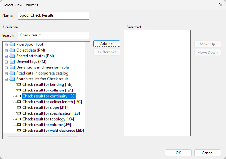Select Check result for weld clearance [.ED]
The image size is (226, 159).
click(53, 131)
